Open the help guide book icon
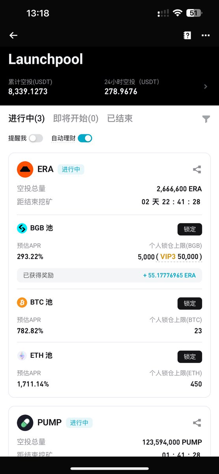The image size is (219, 474). (x=187, y=35)
